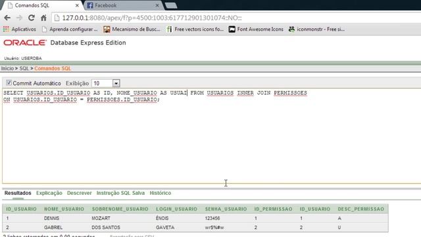Viewport: 421px width, 237px height.
Task: Select the DOS SANTOS cell
Action: [106, 227]
